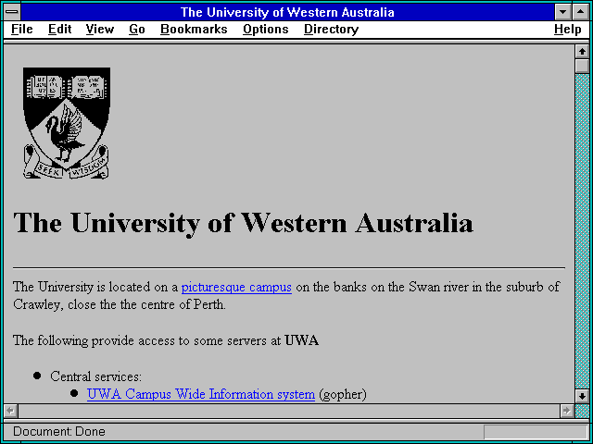The image size is (593, 444).
Task: Open the window control menu box
Action: 12,12
